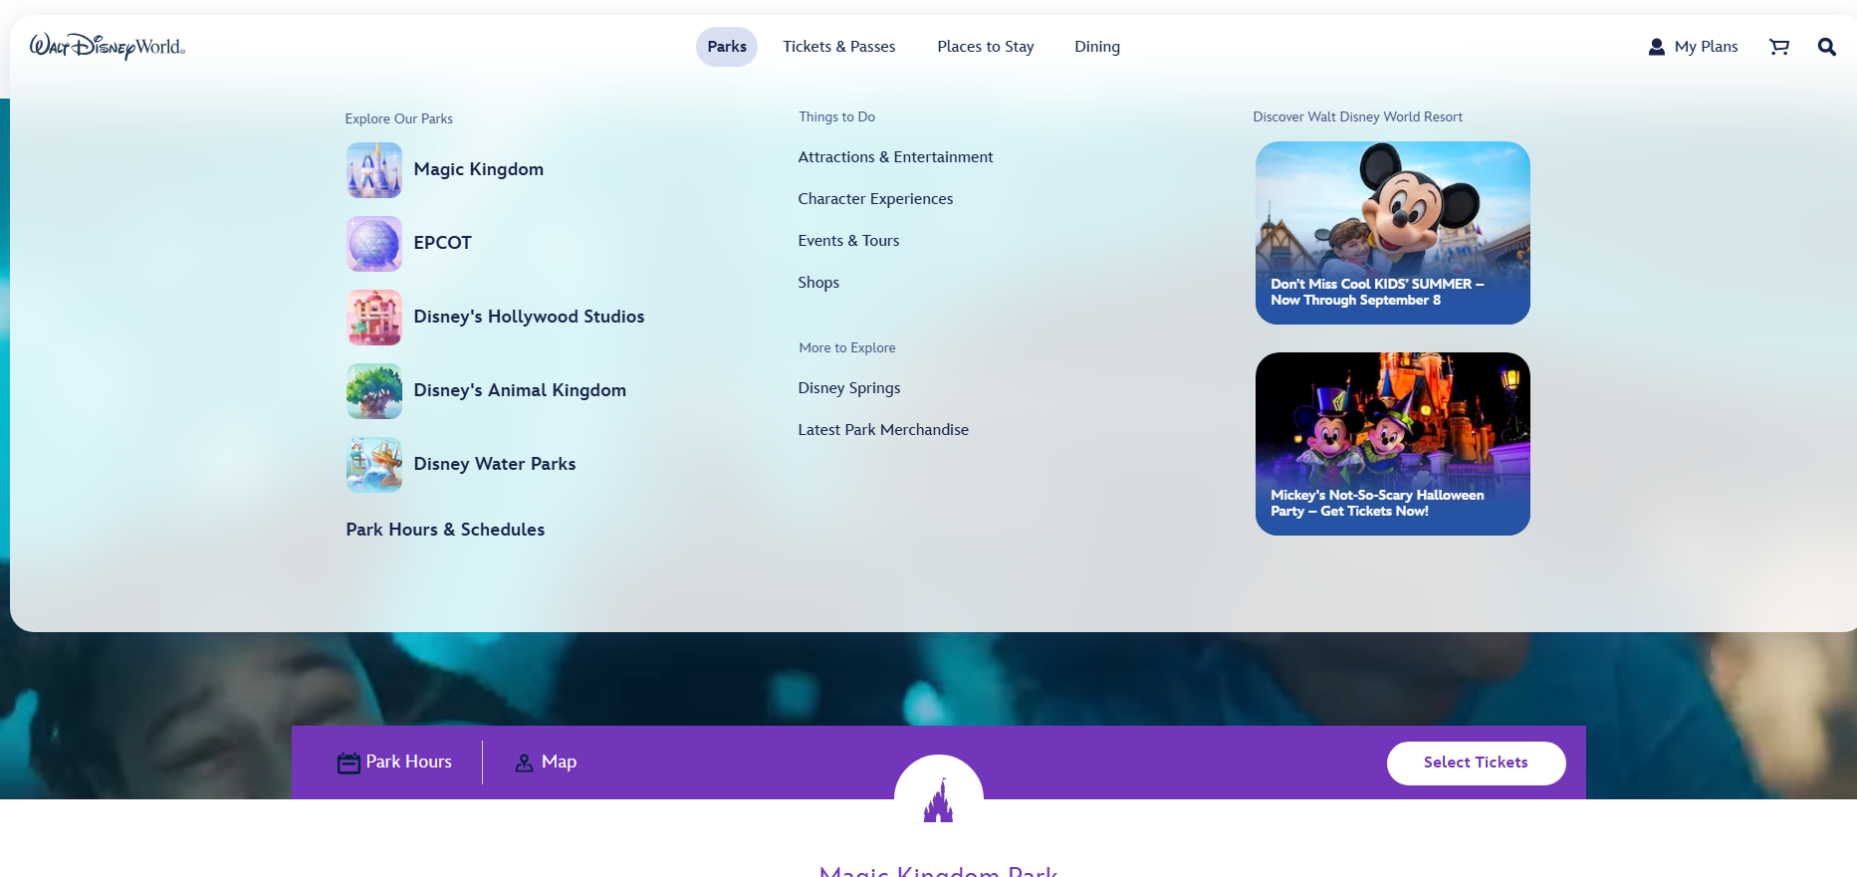Click the Explore Our Parks heading
The width and height of the screenshot is (1857, 877).
399,118
